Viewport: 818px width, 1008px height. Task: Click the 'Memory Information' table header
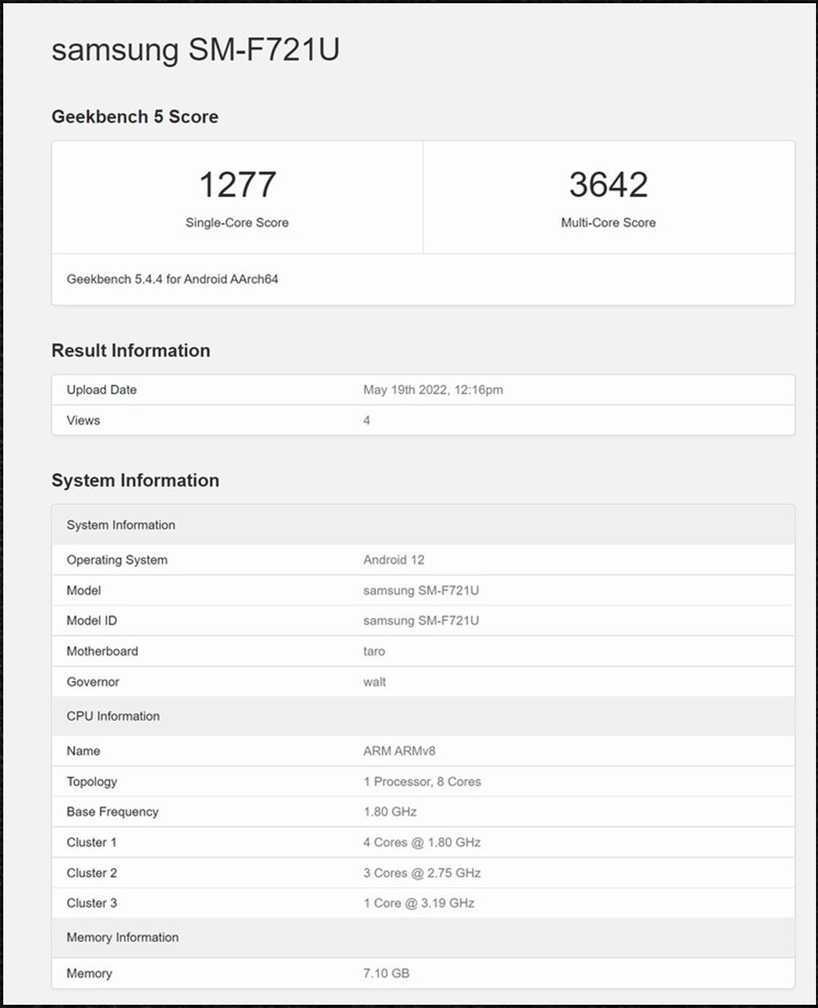(x=423, y=937)
